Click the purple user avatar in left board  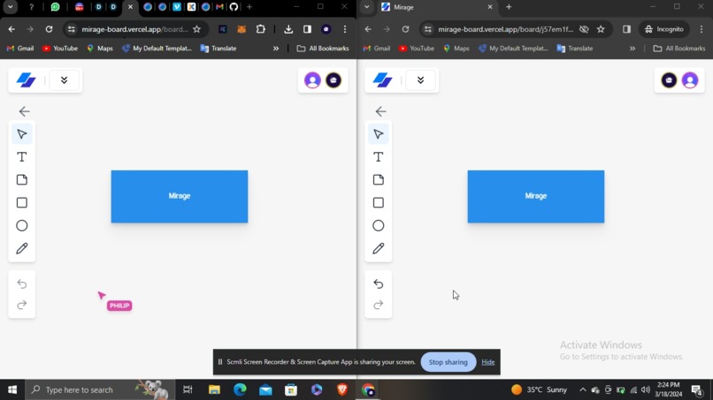[x=312, y=80]
